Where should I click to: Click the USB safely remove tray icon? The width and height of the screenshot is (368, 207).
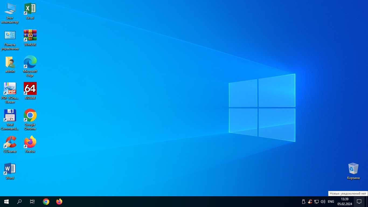pos(304,202)
